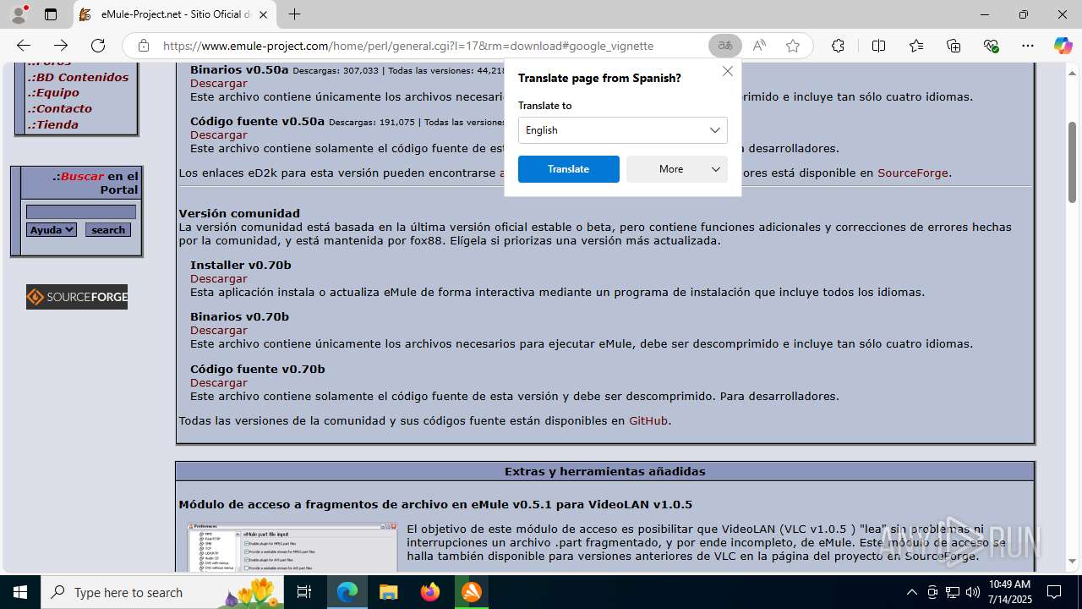Click Descargar under Installer v0.70b

(x=219, y=278)
